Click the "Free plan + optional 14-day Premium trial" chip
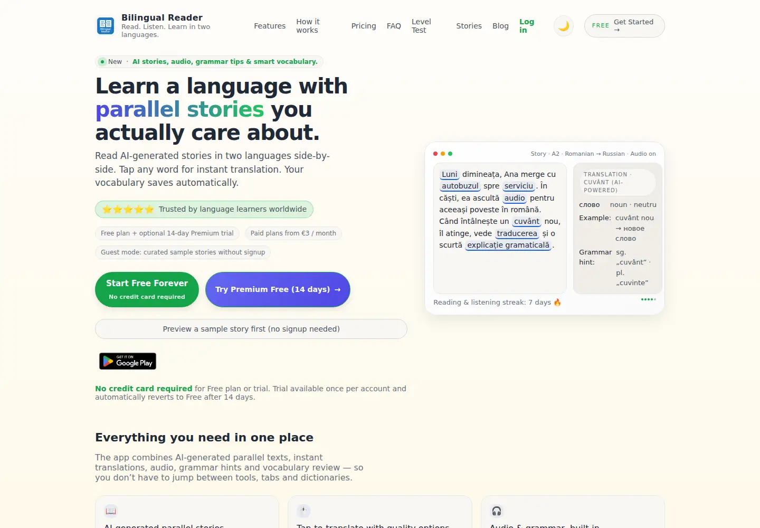 [167, 233]
